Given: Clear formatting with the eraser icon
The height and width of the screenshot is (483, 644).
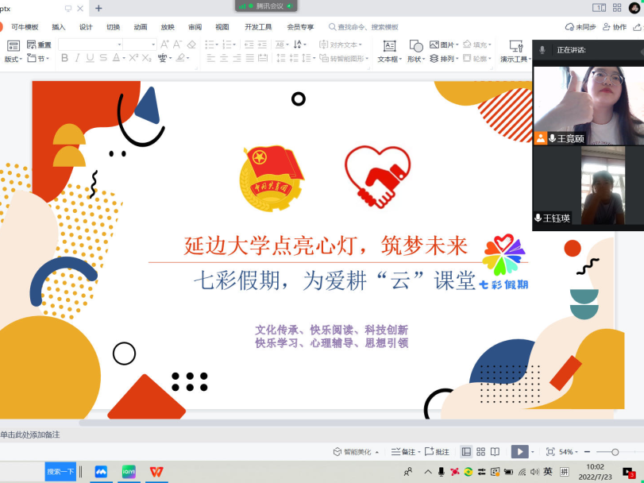Looking at the screenshot, I should pos(191,44).
